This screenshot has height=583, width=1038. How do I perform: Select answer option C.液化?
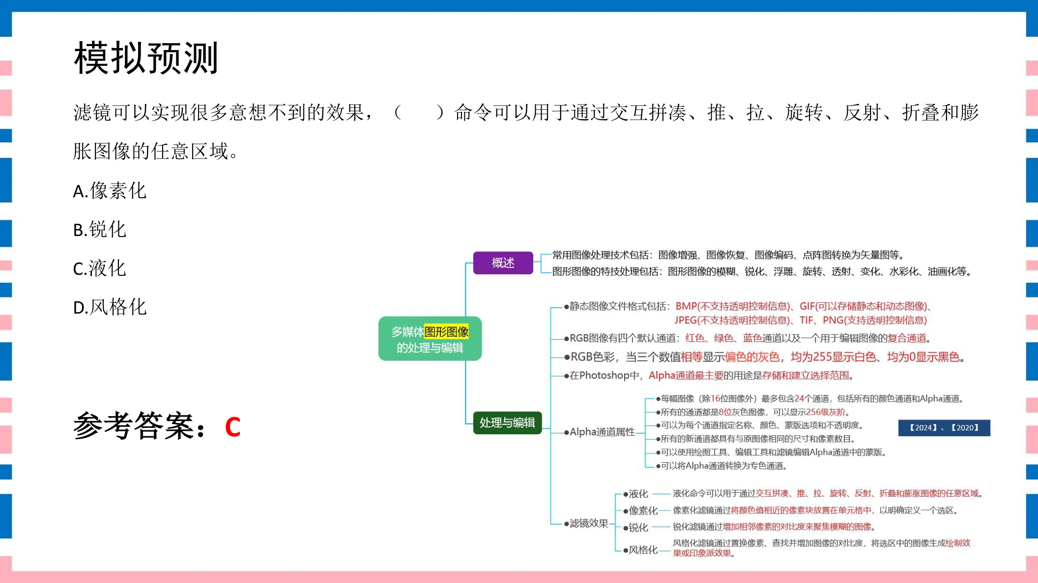(x=100, y=268)
